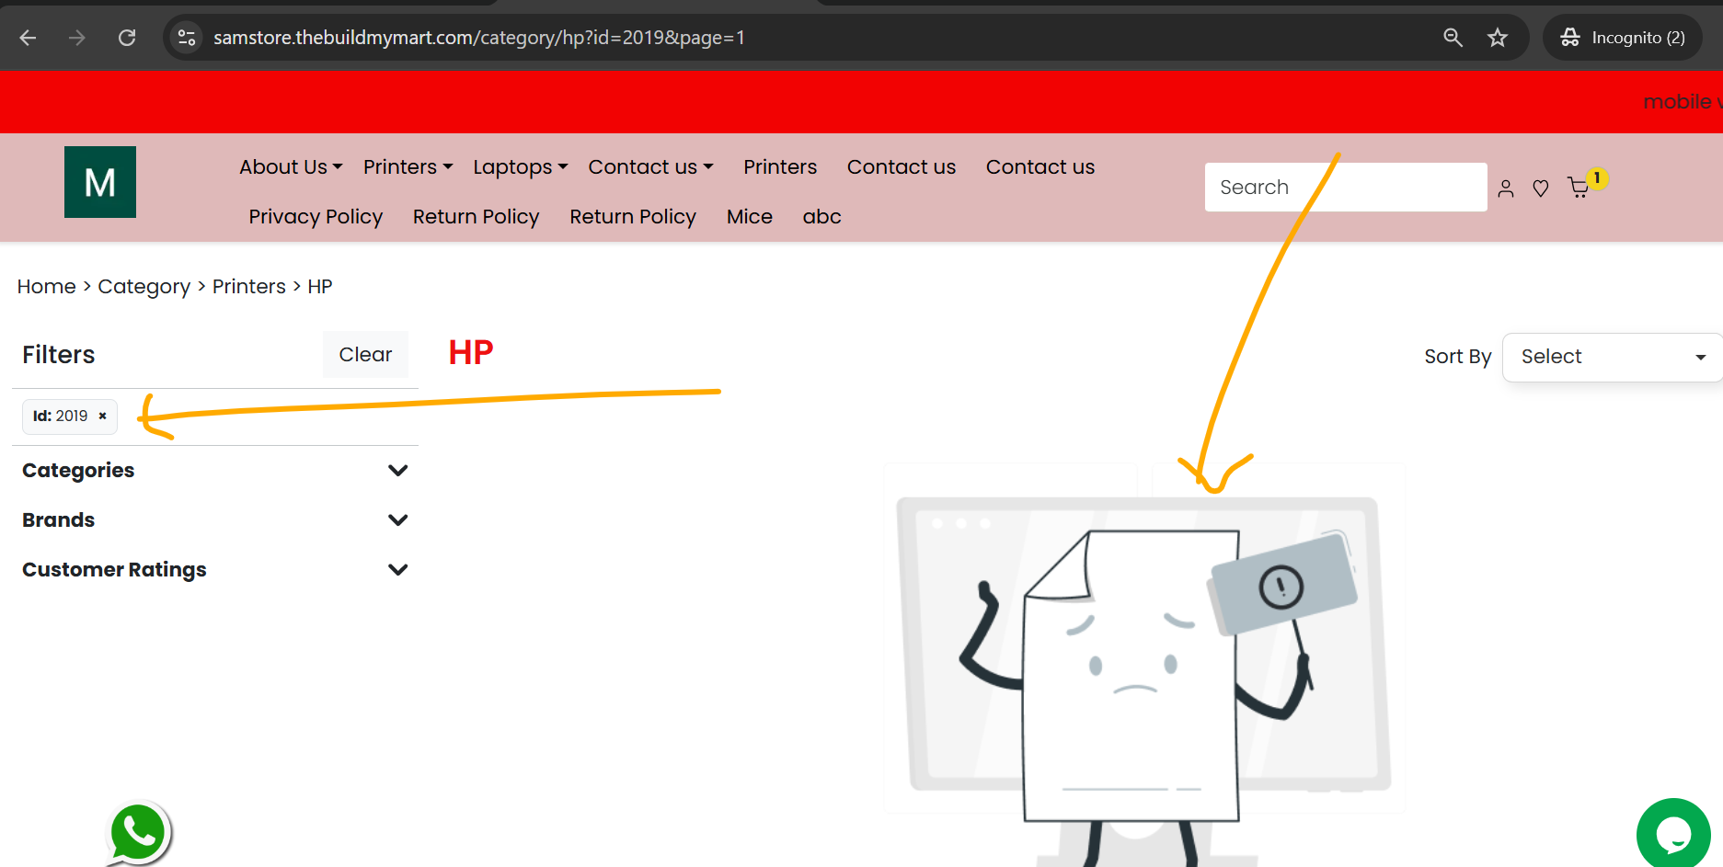Viewport: 1723px width, 867px height.
Task: Click the Sort By label
Action: pos(1458,357)
